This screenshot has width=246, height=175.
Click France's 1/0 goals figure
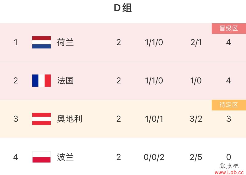(196, 81)
